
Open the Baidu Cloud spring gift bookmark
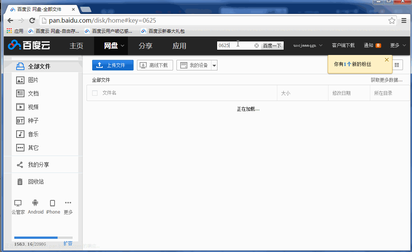[x=163, y=31]
